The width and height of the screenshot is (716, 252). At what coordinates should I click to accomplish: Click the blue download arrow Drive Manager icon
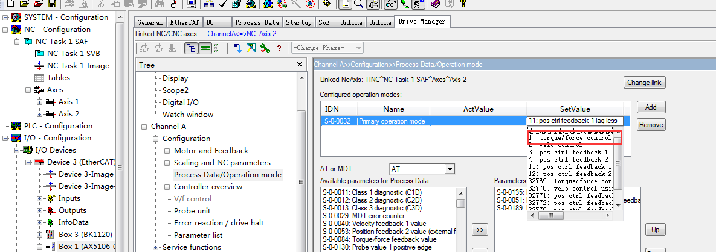pyautogui.click(x=238, y=48)
